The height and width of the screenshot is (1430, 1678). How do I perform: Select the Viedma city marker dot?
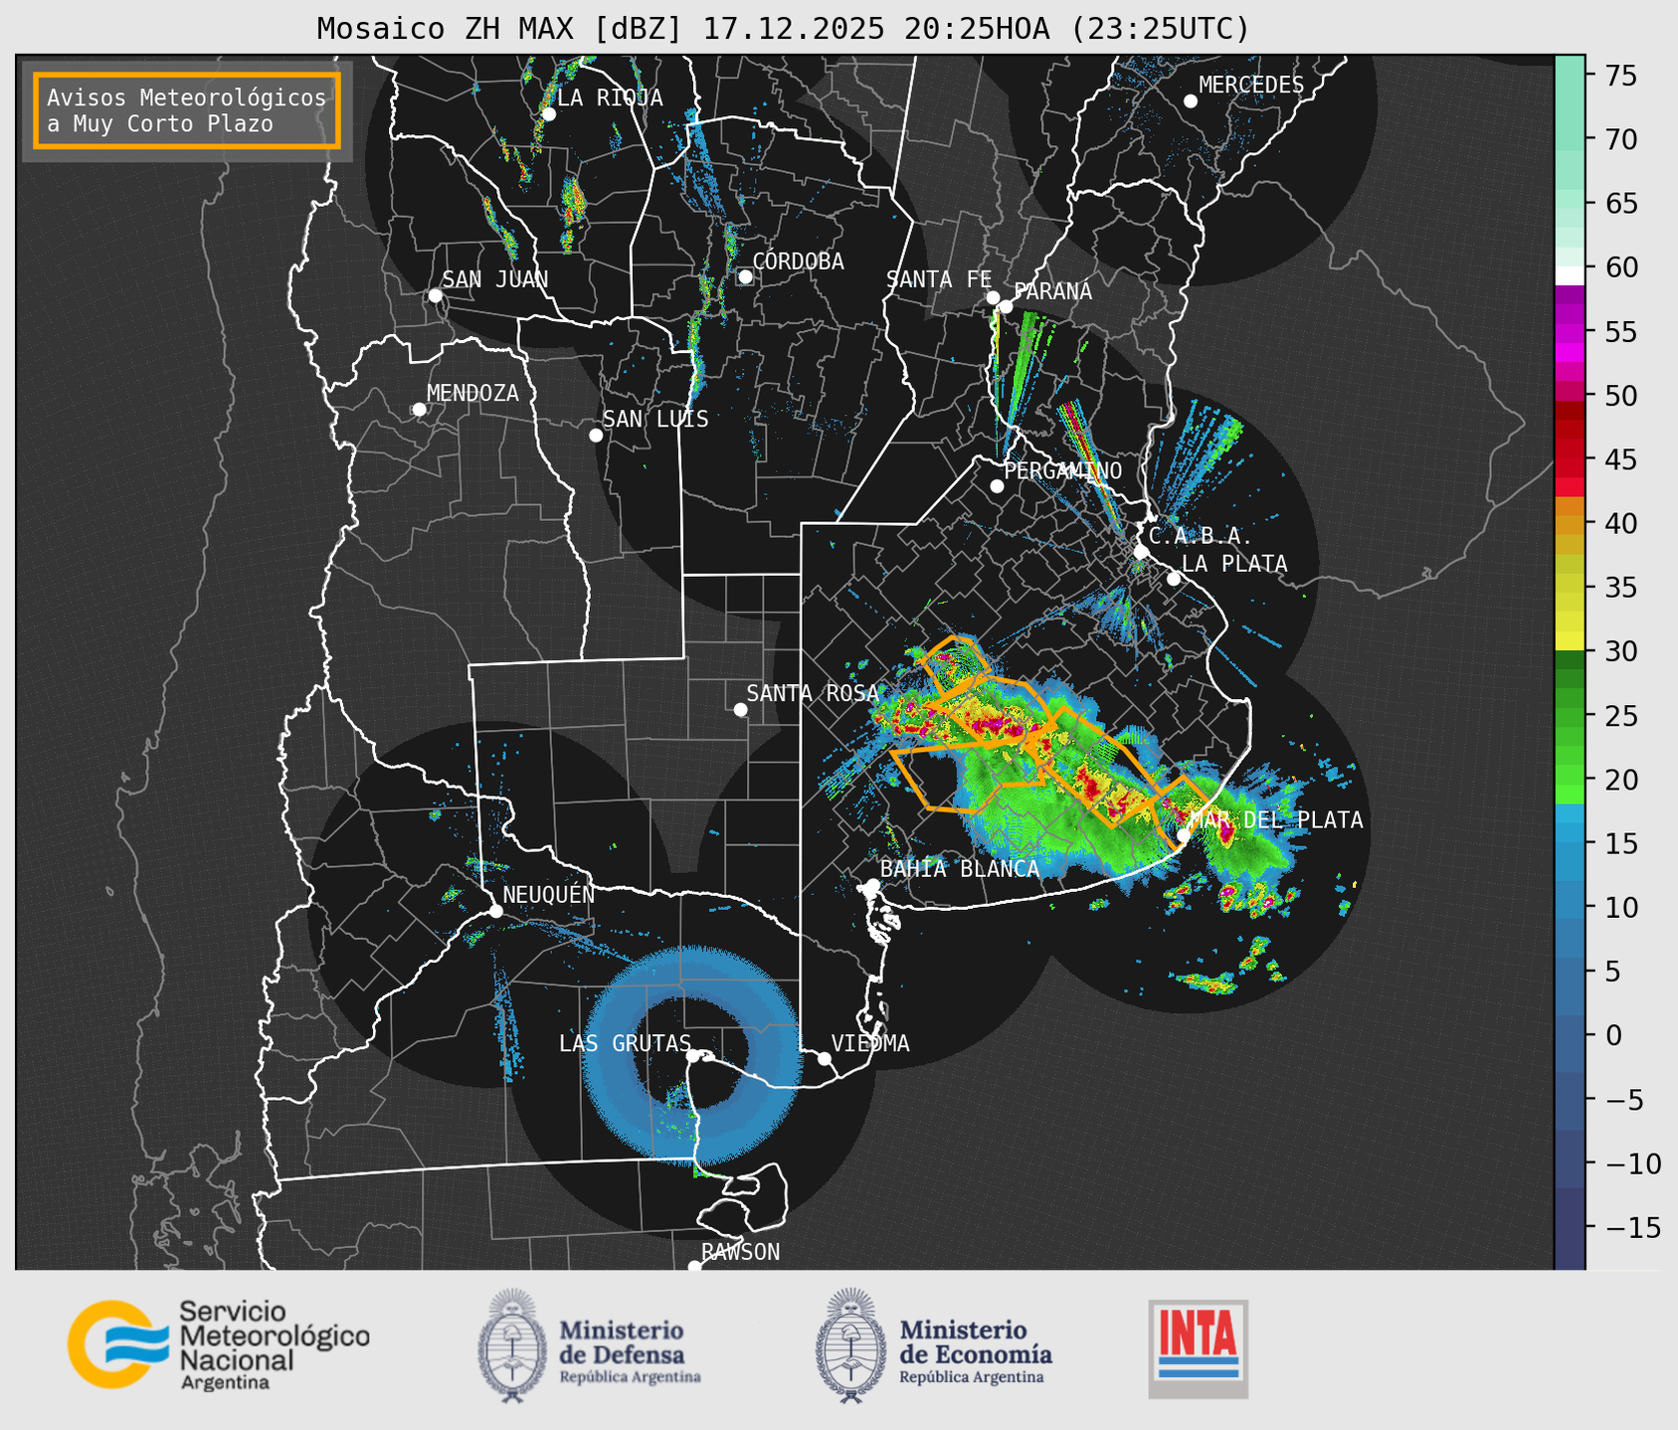point(825,1058)
